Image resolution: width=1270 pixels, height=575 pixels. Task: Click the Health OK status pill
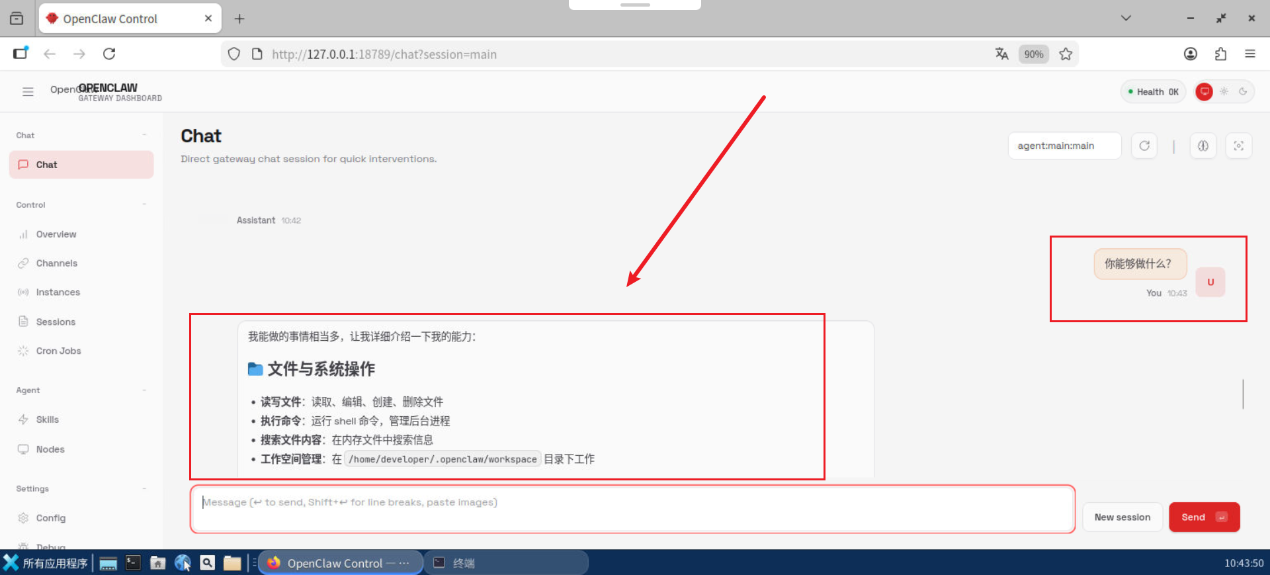coord(1153,92)
